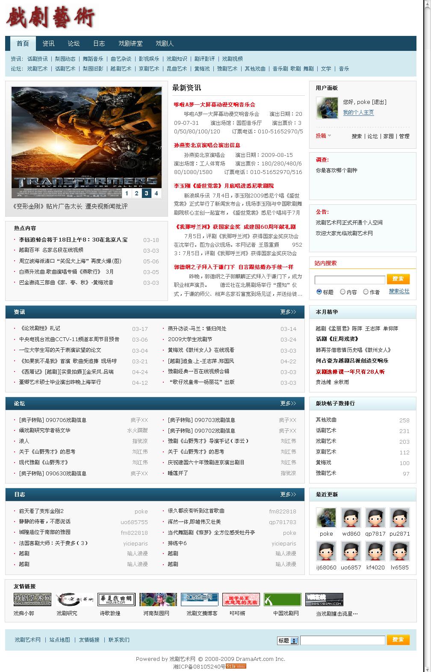Click the 戏剧研究 calligraphy banner
431x672 pixels.
coord(74,599)
